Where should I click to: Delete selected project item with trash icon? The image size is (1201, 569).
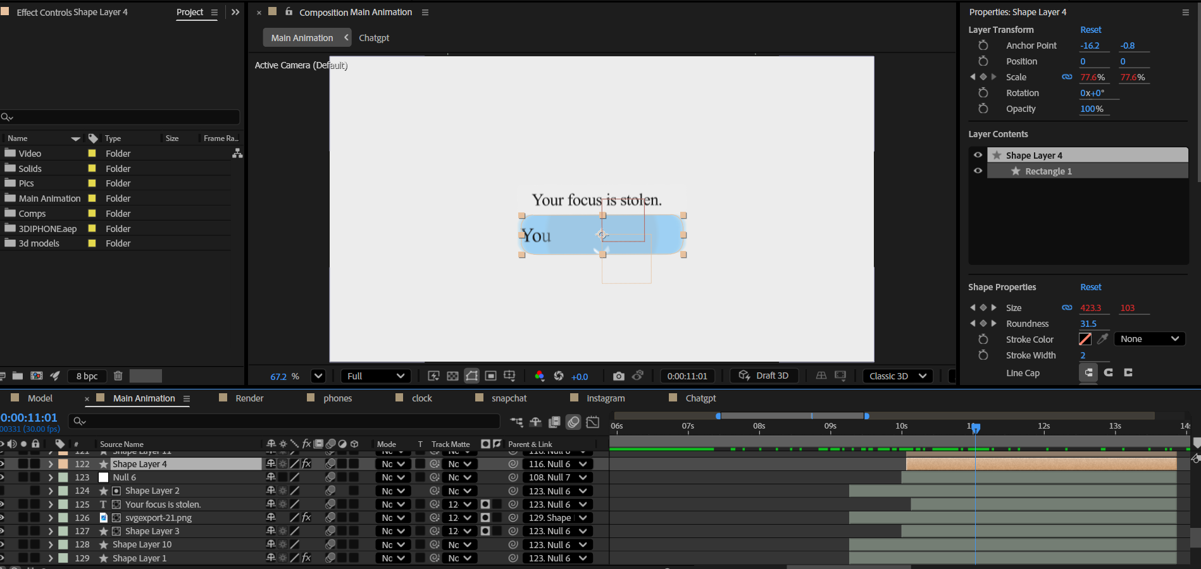(x=118, y=376)
